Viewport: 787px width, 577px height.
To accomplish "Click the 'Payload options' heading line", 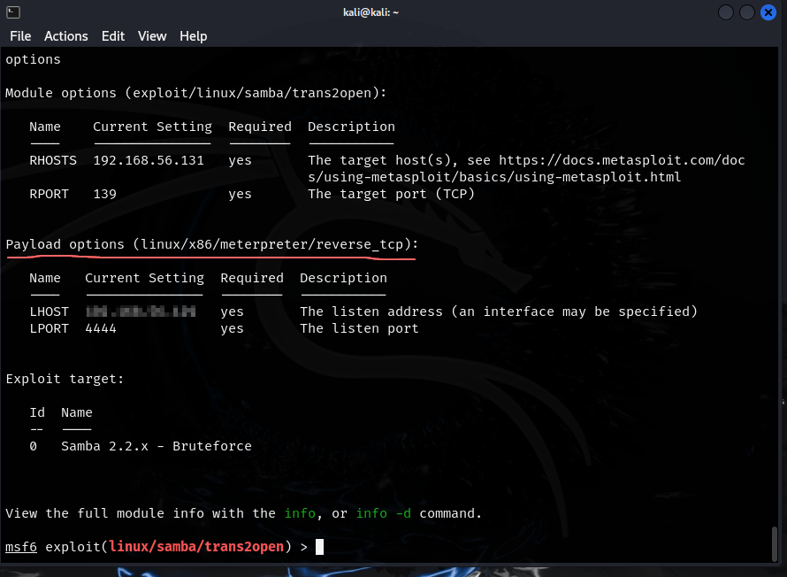I will click(212, 244).
